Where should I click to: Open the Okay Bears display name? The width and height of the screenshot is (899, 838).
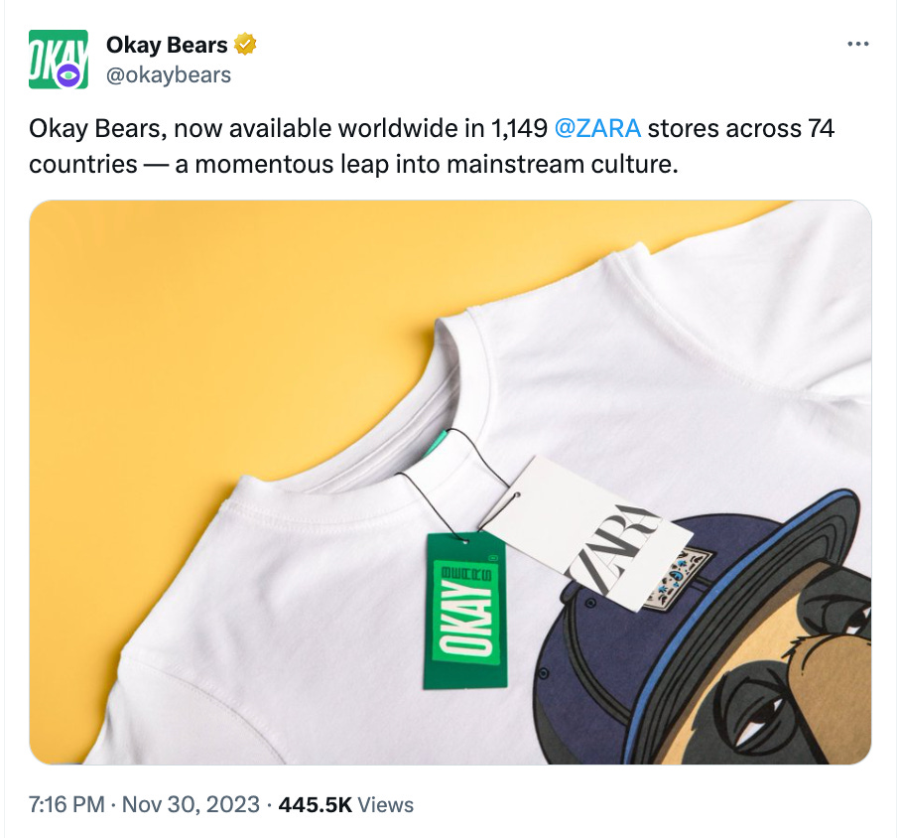(167, 45)
